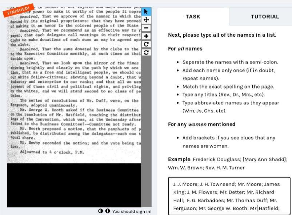Click into the names text field
292x215 pixels.
pyautogui.click(x=229, y=196)
